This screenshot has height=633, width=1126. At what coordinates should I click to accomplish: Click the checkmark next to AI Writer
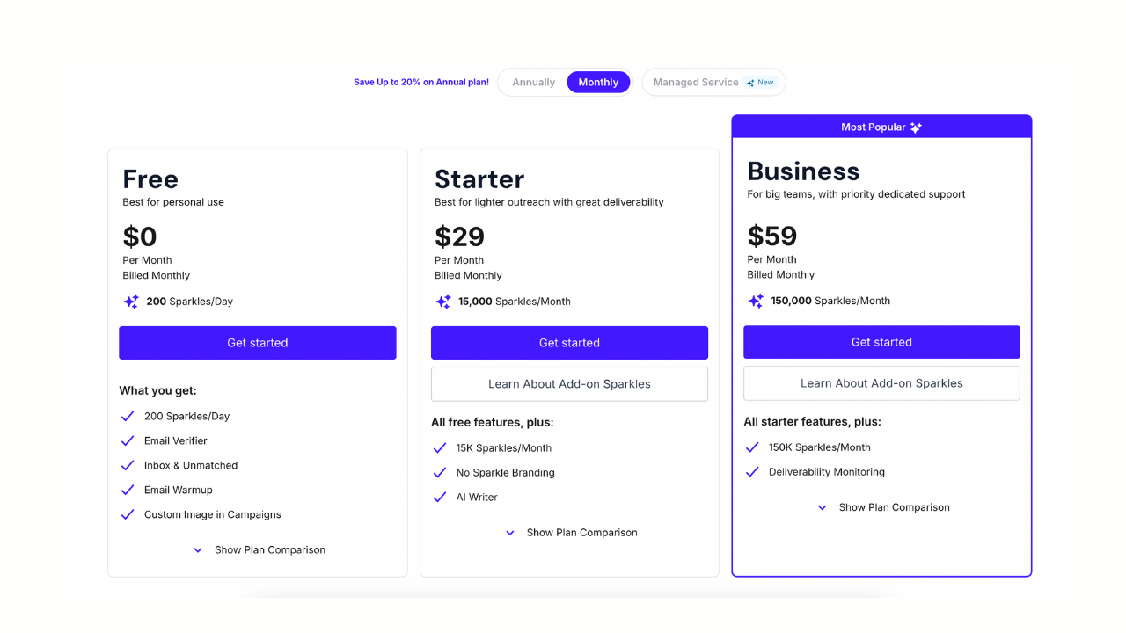pyautogui.click(x=440, y=498)
